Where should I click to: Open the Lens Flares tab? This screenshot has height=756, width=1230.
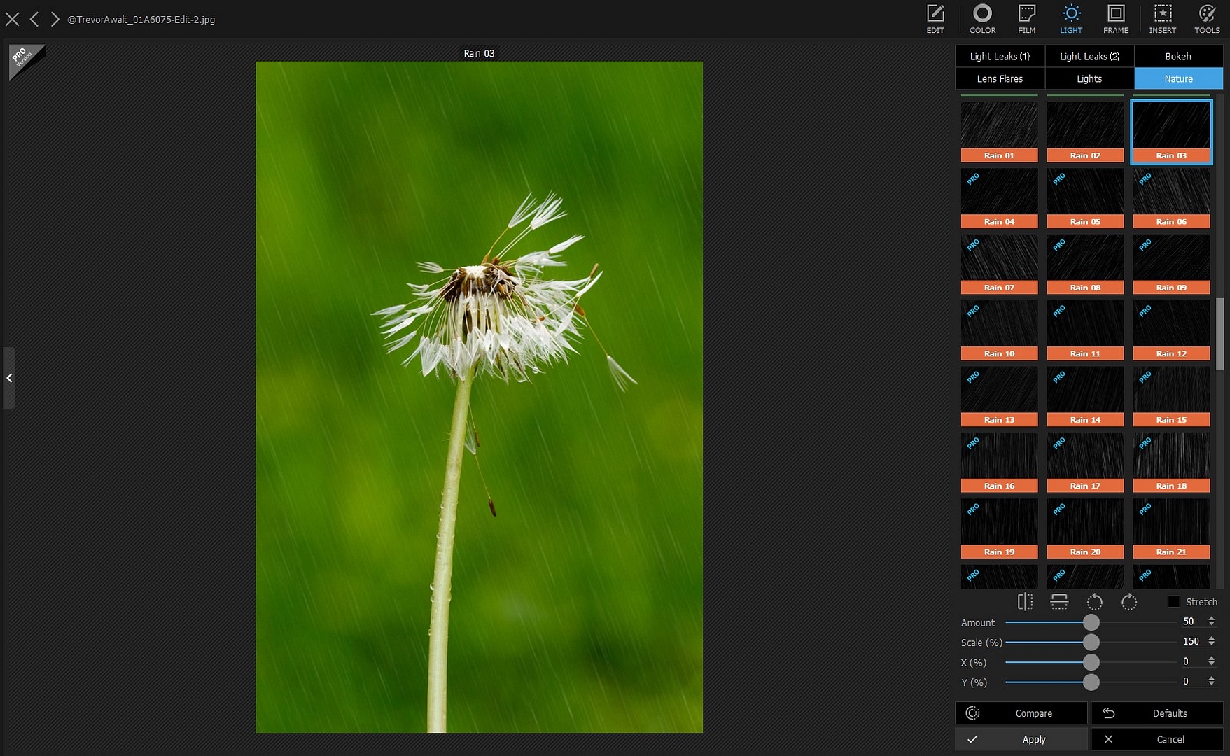(1000, 79)
